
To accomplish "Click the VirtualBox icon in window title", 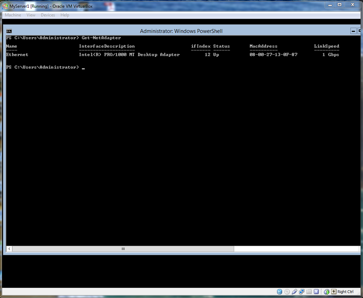I will point(5,6).
